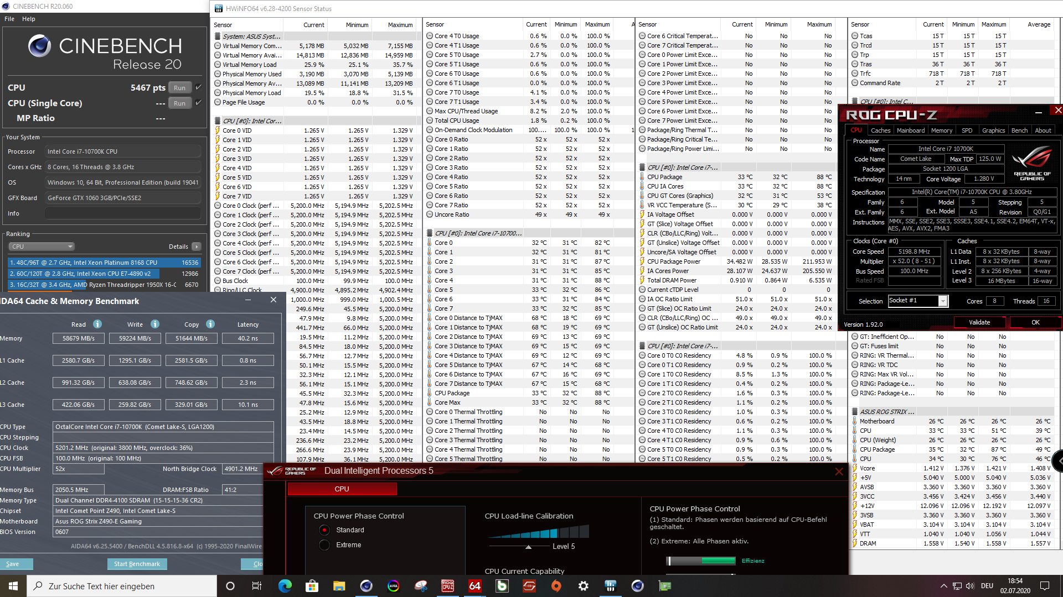Open the Ranking CPU dropdown in Cinebench
This screenshot has height=597, width=1063.
pos(41,247)
